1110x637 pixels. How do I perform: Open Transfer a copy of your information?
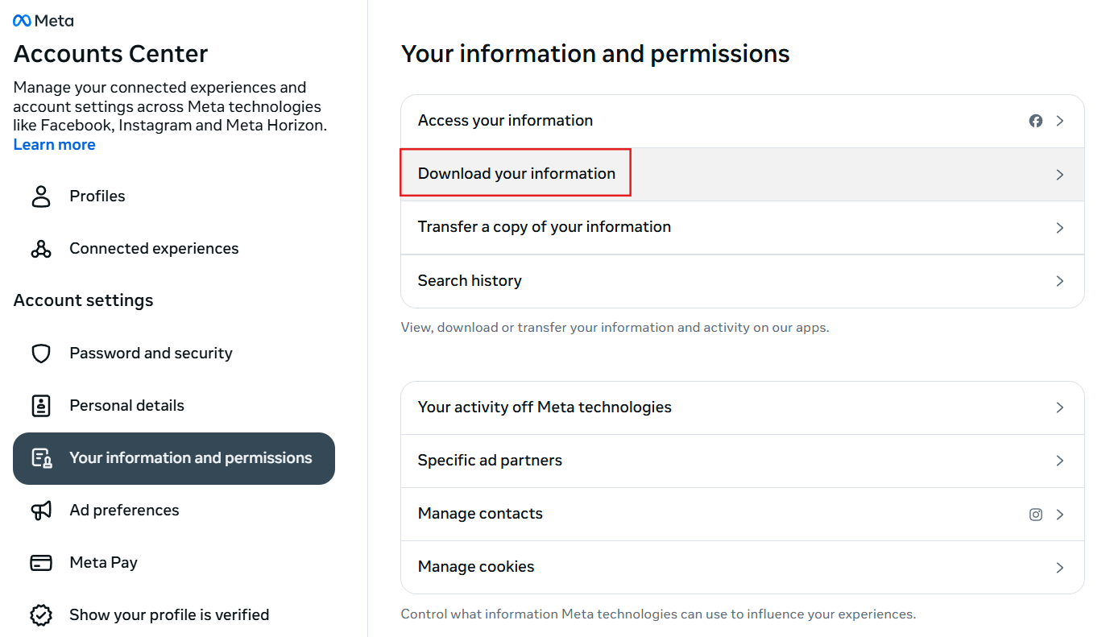click(x=545, y=227)
